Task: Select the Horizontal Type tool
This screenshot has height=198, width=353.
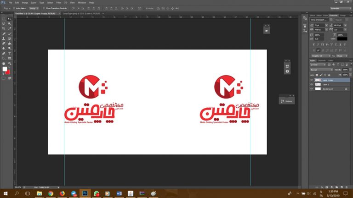Action: click(x=10, y=54)
